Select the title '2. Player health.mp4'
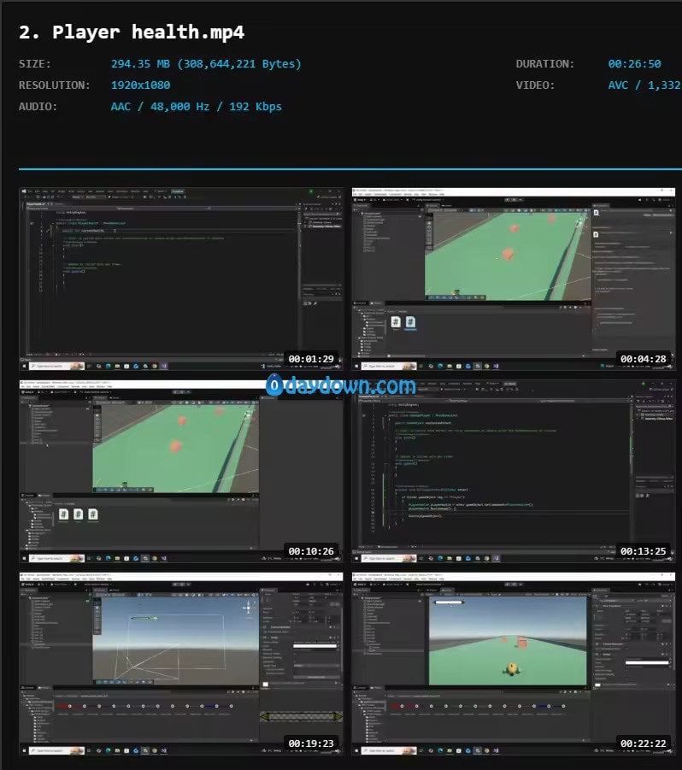Image resolution: width=682 pixels, height=770 pixels. click(132, 32)
